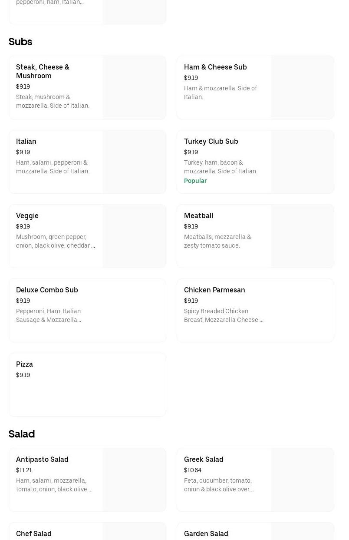Select the Greek Salad title
The image size is (349, 540).
204,459
